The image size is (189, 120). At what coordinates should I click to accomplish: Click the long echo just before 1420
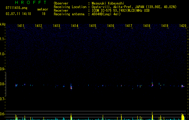183,86
